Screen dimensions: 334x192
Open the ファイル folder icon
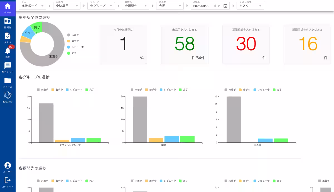click(x=8, y=81)
